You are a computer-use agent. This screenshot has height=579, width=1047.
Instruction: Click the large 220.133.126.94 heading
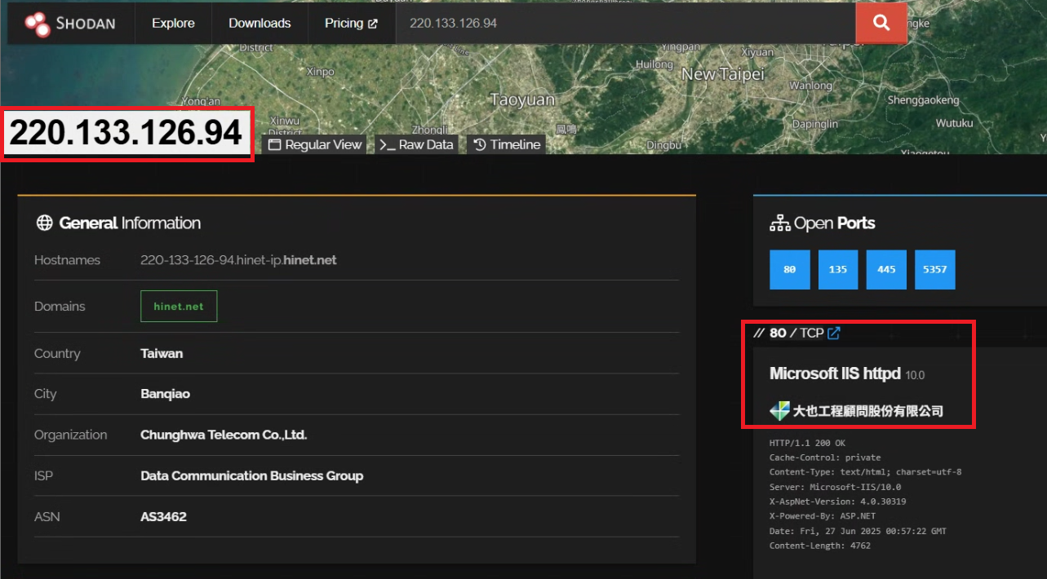126,133
